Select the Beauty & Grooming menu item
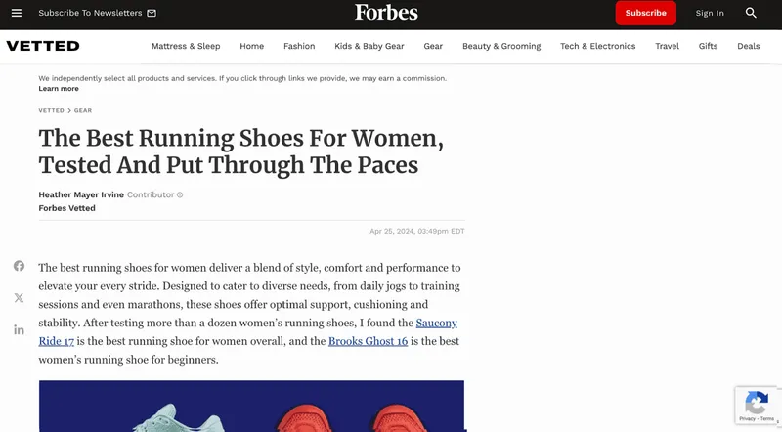 [x=501, y=46]
